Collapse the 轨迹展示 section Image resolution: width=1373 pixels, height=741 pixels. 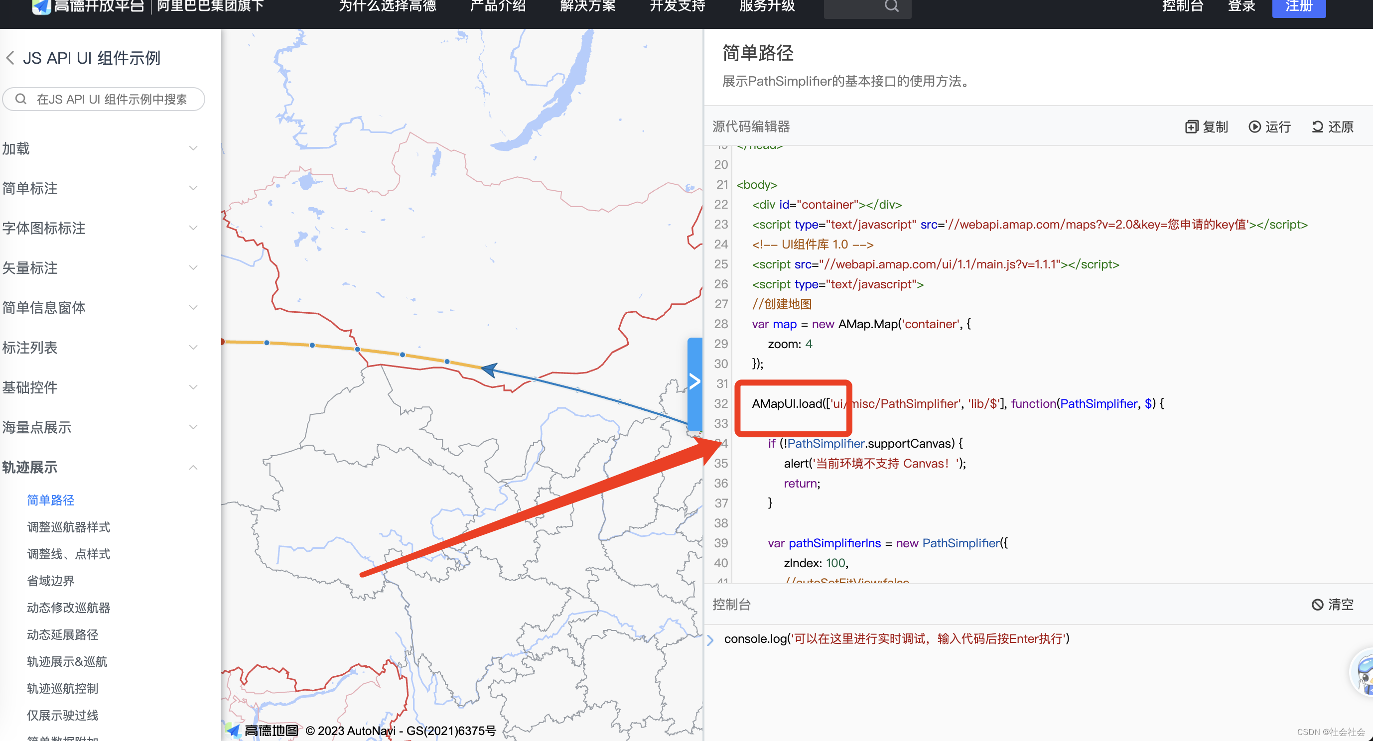click(100, 467)
